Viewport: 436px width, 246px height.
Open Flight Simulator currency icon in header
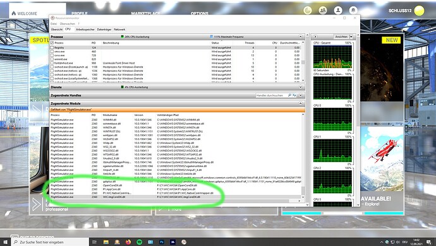click(308, 11)
